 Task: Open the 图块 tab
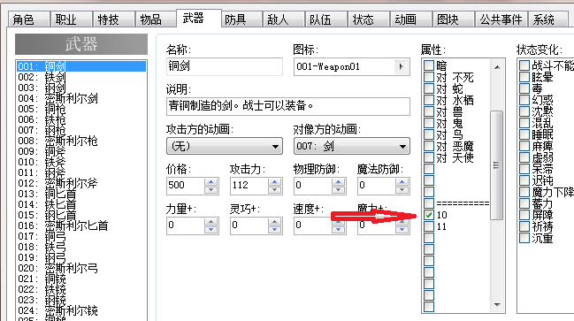(x=453, y=19)
